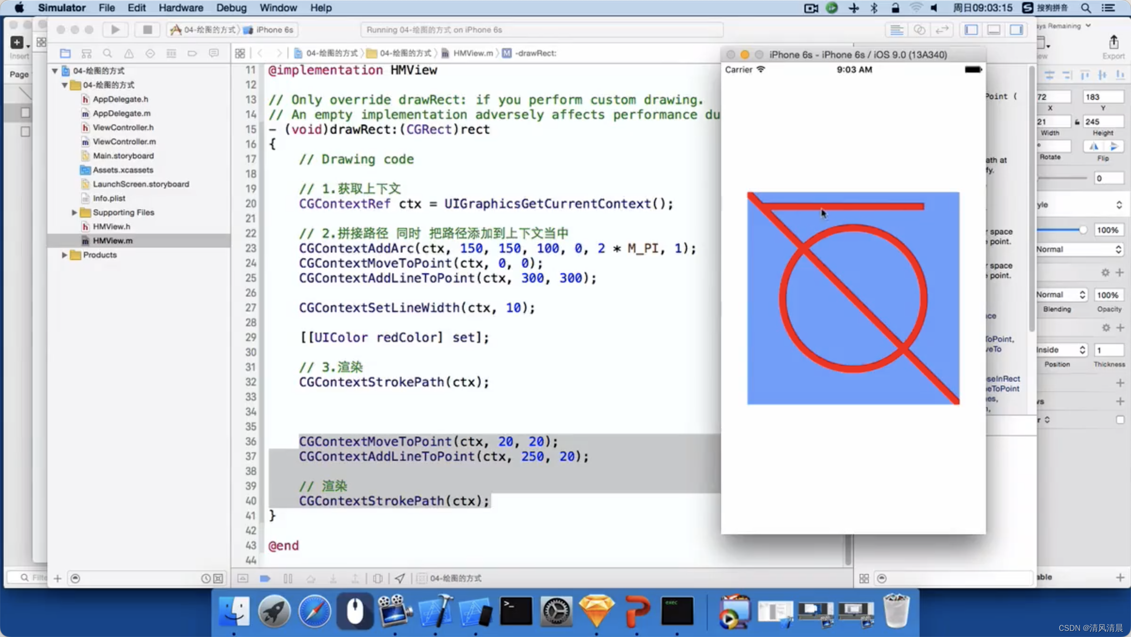Click the Run button to build project

pyautogui.click(x=115, y=30)
